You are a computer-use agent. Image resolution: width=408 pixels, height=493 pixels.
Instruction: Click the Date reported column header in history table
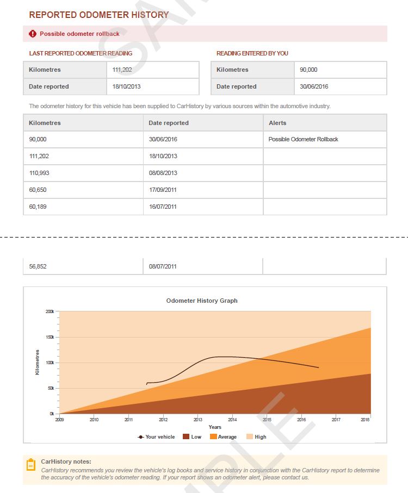169,123
